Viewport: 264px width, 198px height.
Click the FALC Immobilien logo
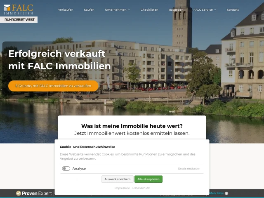[x=19, y=9]
